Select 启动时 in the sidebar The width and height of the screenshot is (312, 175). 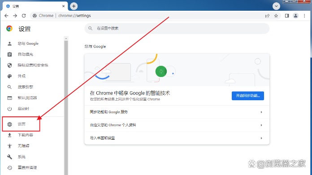coord(23,109)
